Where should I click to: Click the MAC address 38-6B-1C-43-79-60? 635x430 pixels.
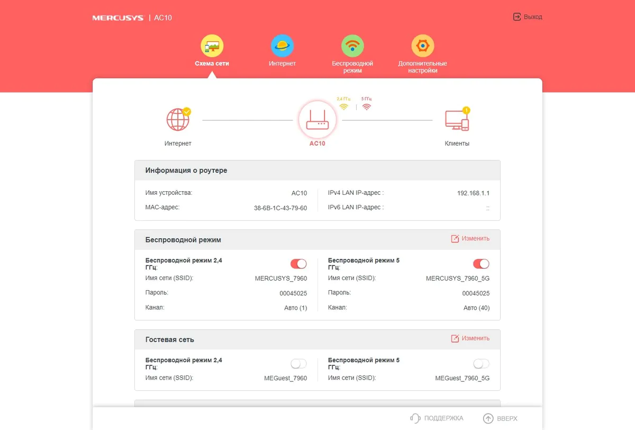pyautogui.click(x=280, y=208)
